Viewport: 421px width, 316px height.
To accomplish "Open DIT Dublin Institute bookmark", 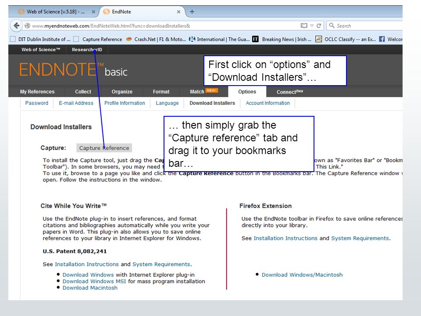I will coord(40,39).
